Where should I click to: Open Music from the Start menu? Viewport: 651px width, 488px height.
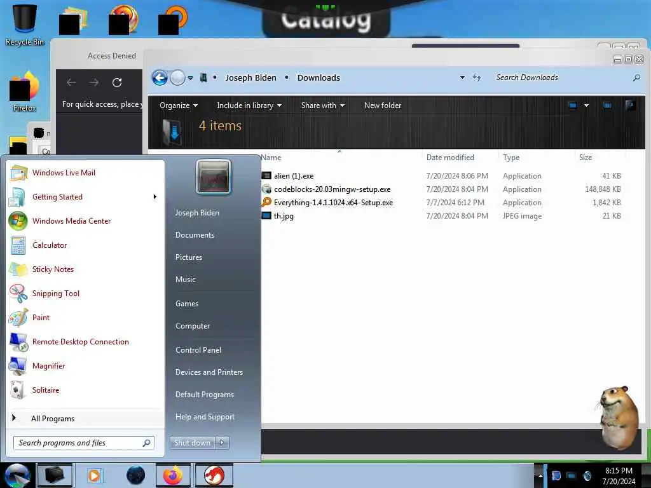[185, 280]
